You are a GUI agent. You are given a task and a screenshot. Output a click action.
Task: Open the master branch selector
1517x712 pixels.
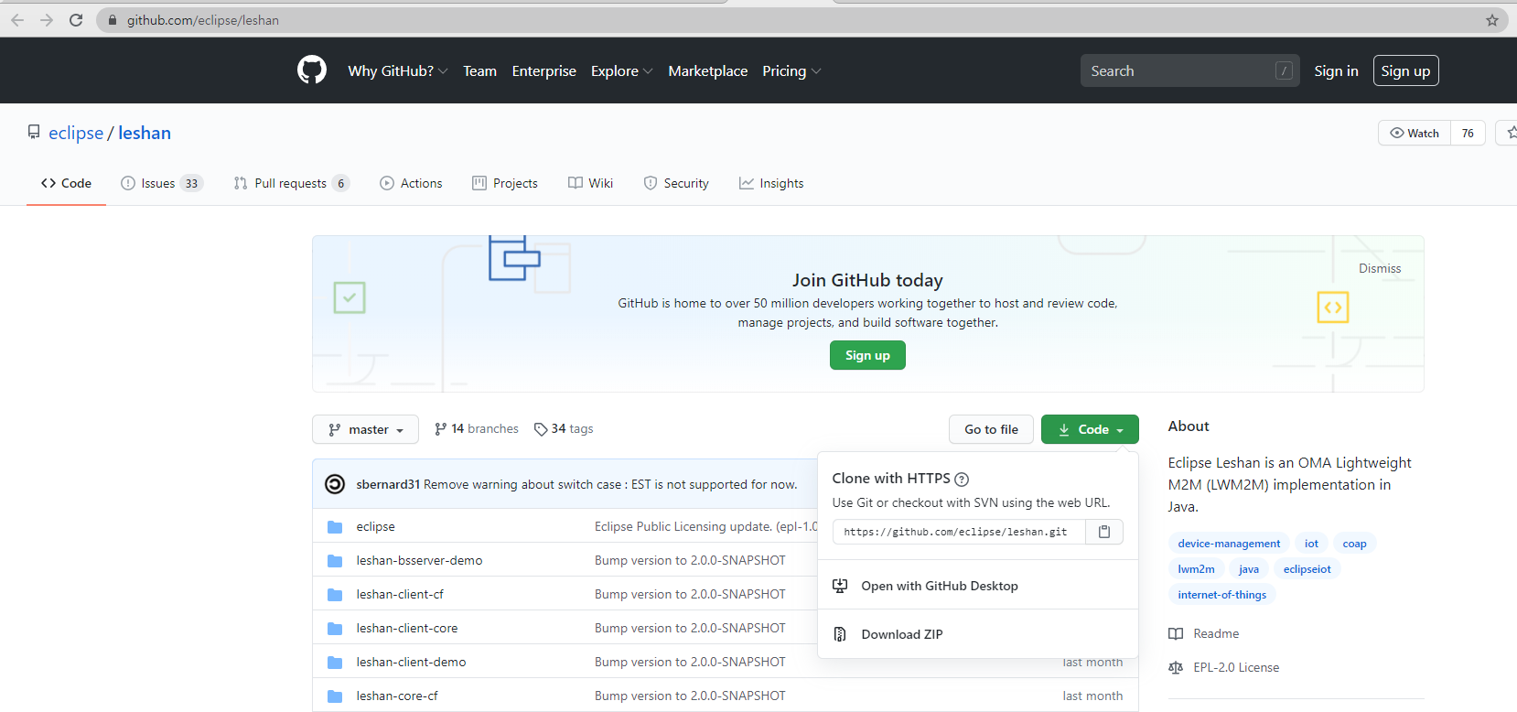point(365,429)
